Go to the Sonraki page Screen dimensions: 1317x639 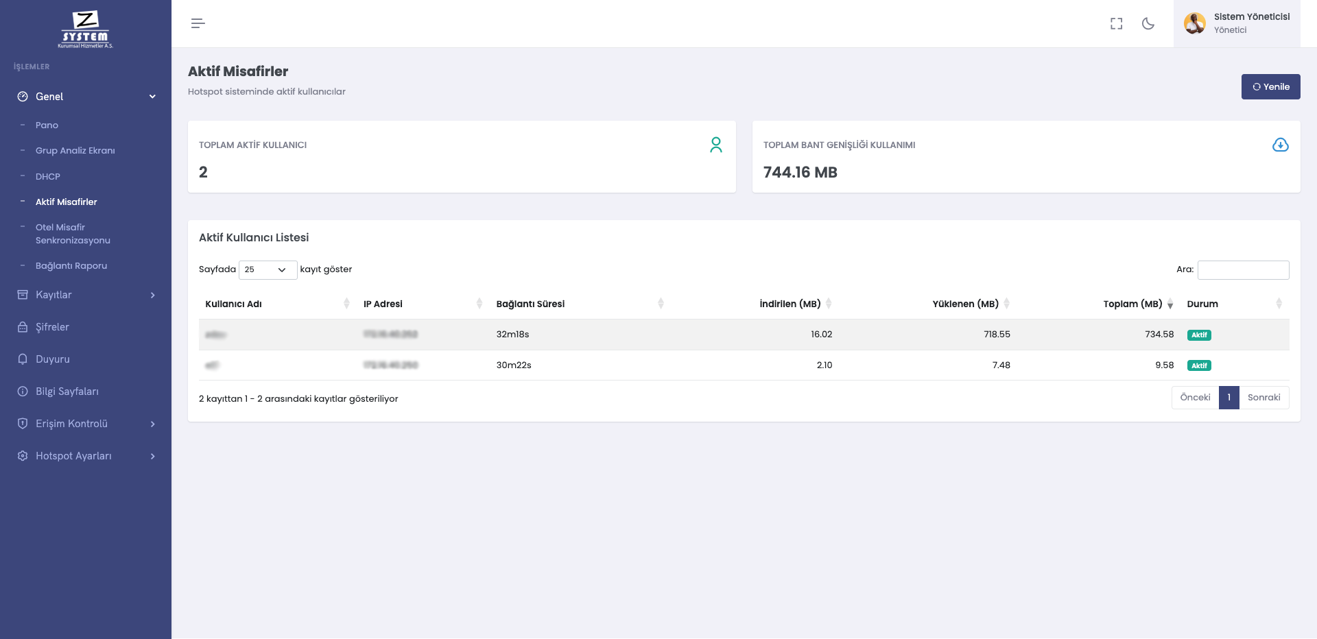pos(1263,398)
